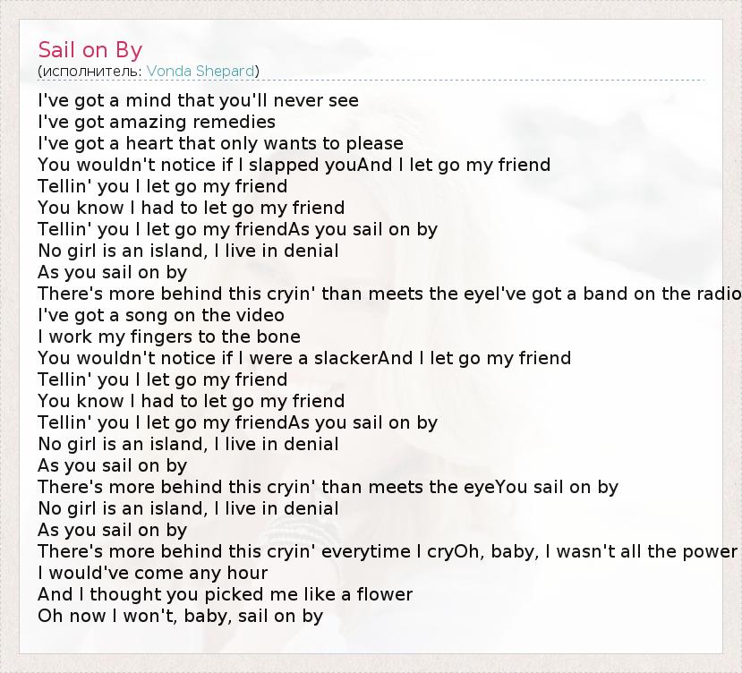Click the "heart that only wants to please" line
742x673 pixels.
tap(256, 143)
